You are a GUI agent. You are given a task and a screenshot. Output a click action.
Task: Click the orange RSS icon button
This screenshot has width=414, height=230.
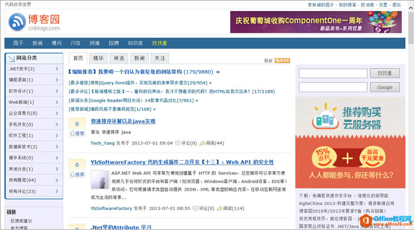(282, 60)
